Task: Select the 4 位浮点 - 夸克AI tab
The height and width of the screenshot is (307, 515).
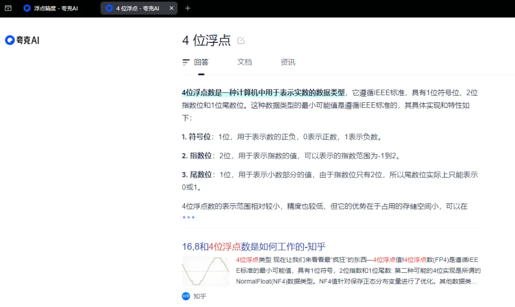Action: coord(137,8)
